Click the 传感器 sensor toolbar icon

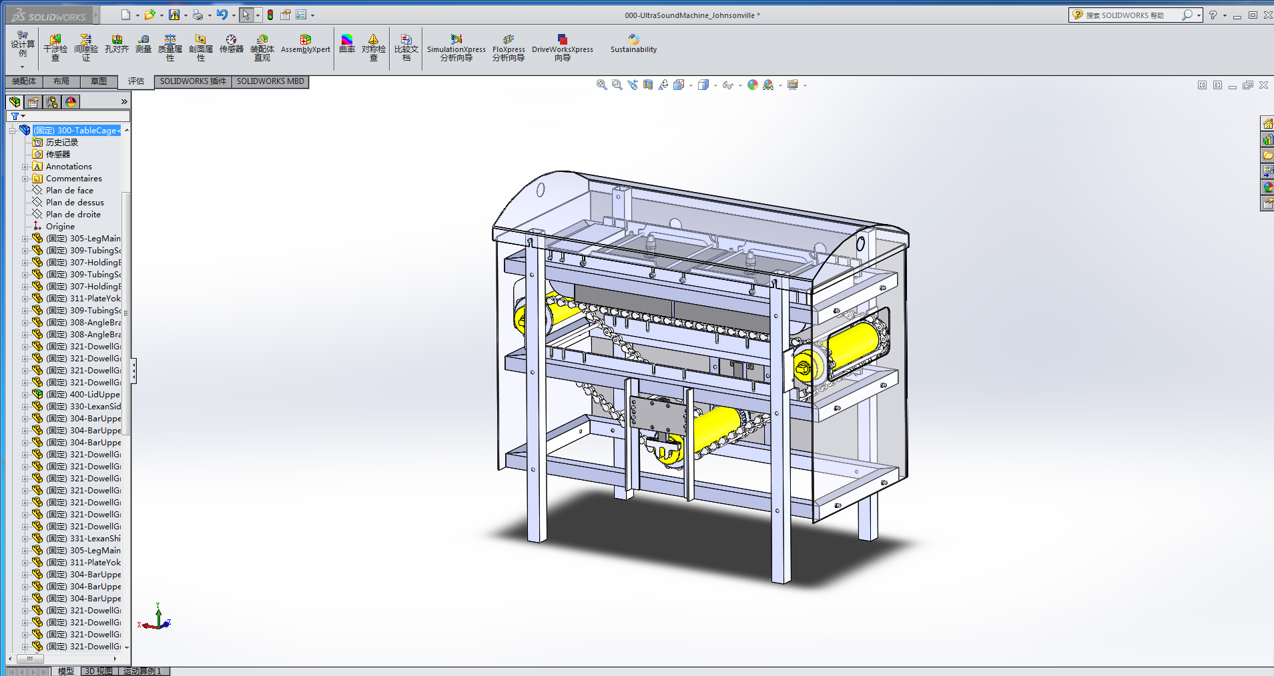[231, 44]
